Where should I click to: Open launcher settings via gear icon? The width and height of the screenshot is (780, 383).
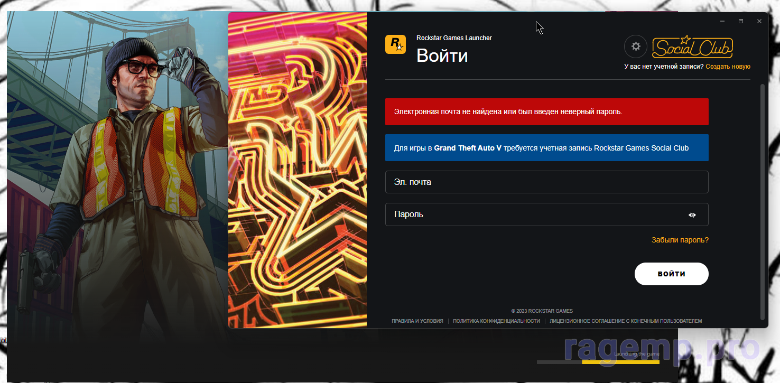(x=636, y=46)
